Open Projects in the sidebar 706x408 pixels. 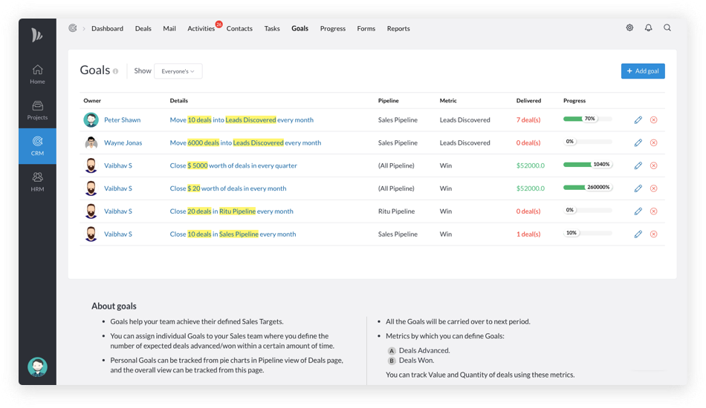tap(37, 111)
